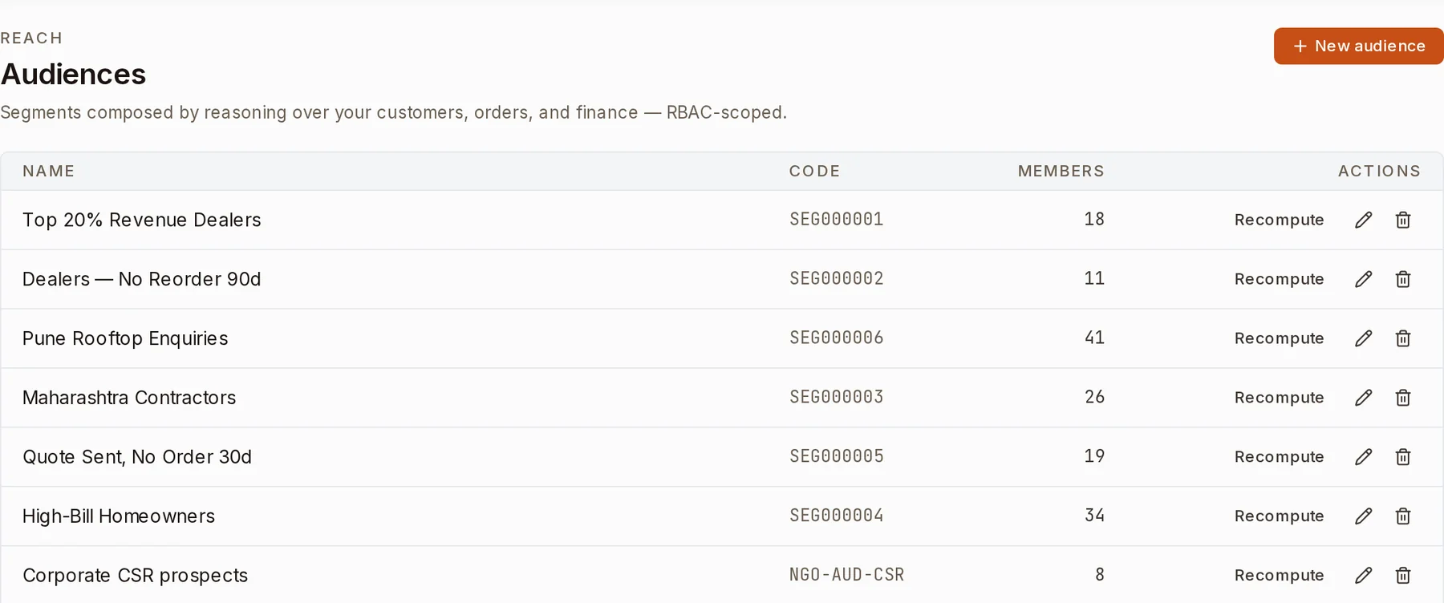Edit the Top 20% Revenue Dealers audience
Viewport: 1444px width, 603px height.
[1363, 220]
